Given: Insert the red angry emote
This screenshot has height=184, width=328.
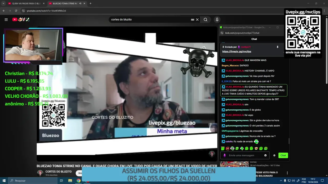Looking at the screenshot, I should (x=228, y=148).
